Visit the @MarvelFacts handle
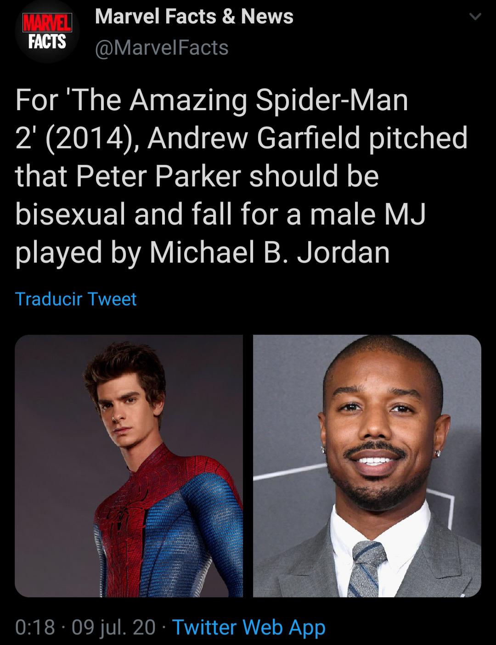This screenshot has height=645, width=496. [161, 47]
